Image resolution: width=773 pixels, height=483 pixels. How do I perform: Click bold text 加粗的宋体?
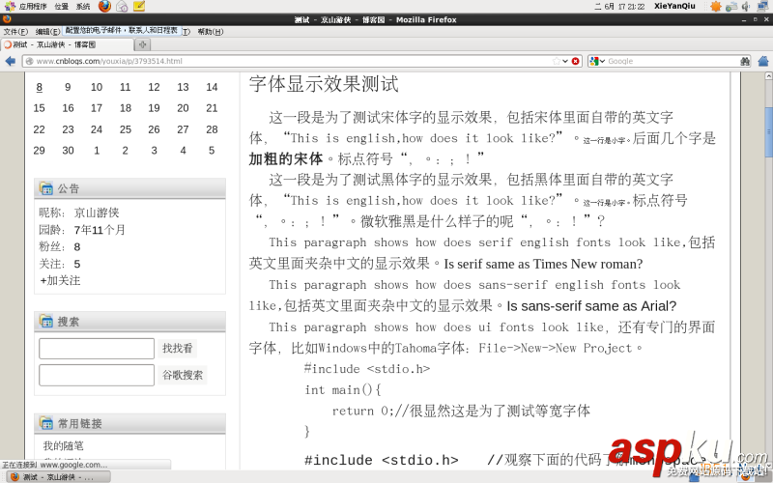click(x=286, y=158)
